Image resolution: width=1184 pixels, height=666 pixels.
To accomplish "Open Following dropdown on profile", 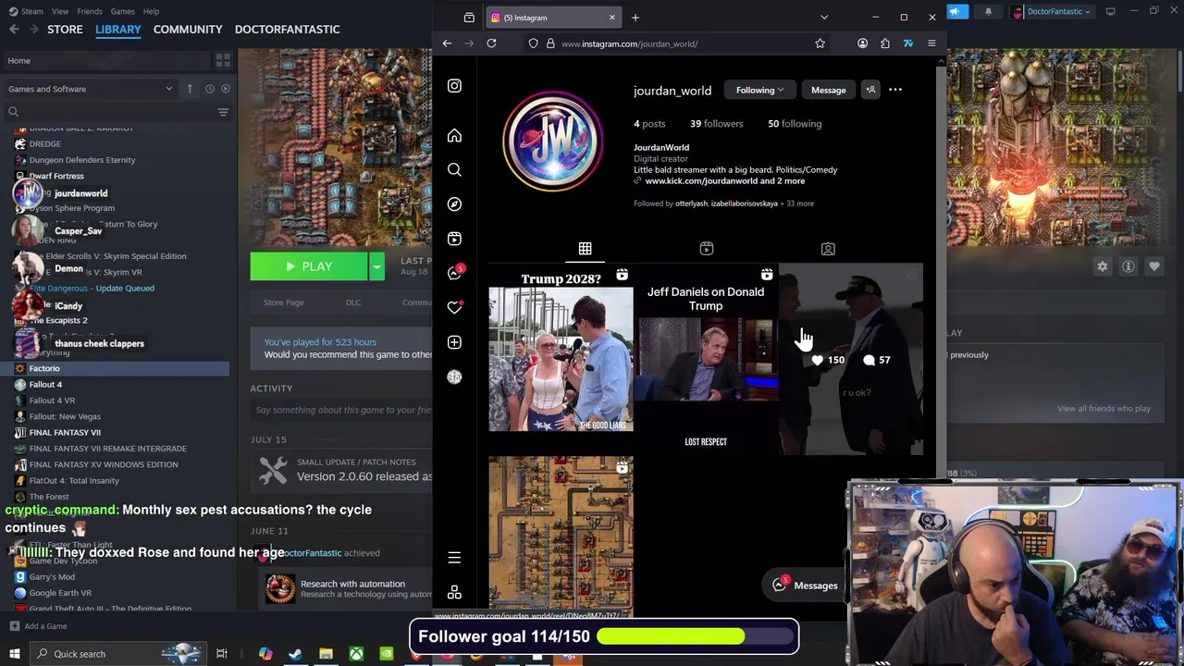I will tap(759, 90).
